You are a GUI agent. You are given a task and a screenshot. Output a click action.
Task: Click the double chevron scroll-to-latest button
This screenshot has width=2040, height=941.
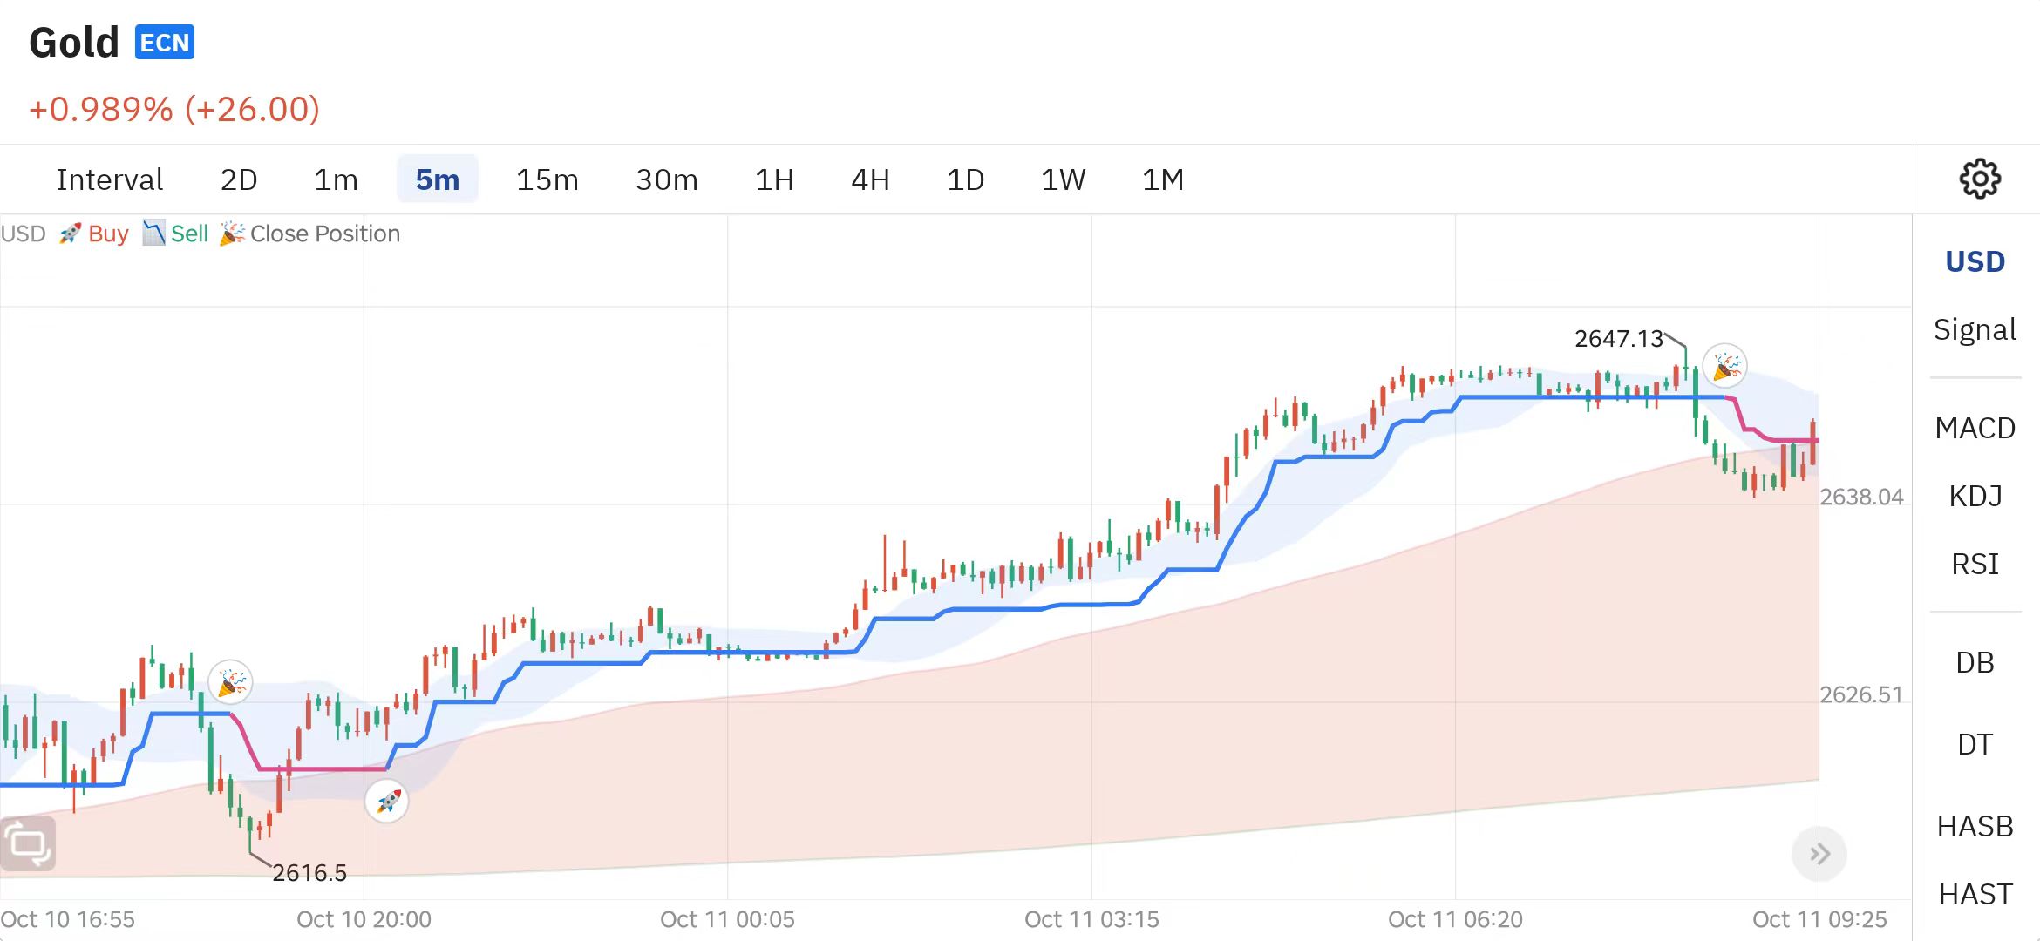point(1819,854)
